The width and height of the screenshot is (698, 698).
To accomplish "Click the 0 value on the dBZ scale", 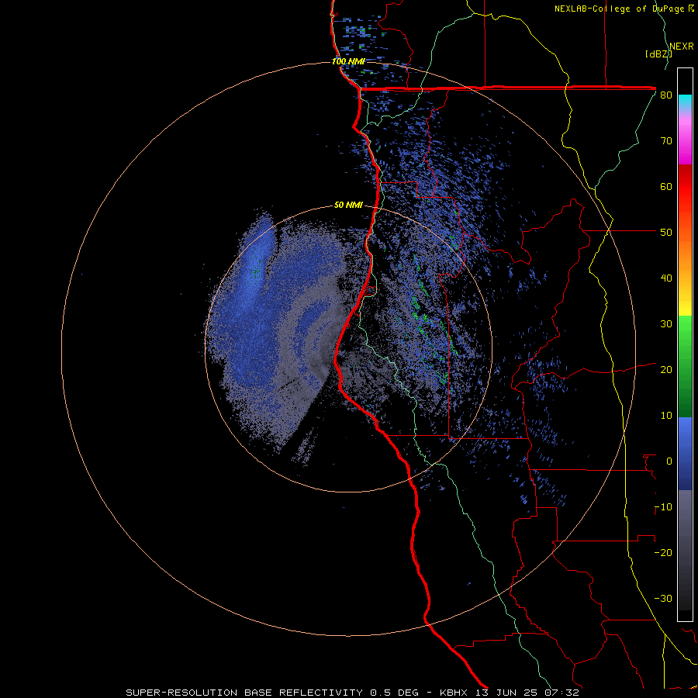I will pyautogui.click(x=669, y=461).
